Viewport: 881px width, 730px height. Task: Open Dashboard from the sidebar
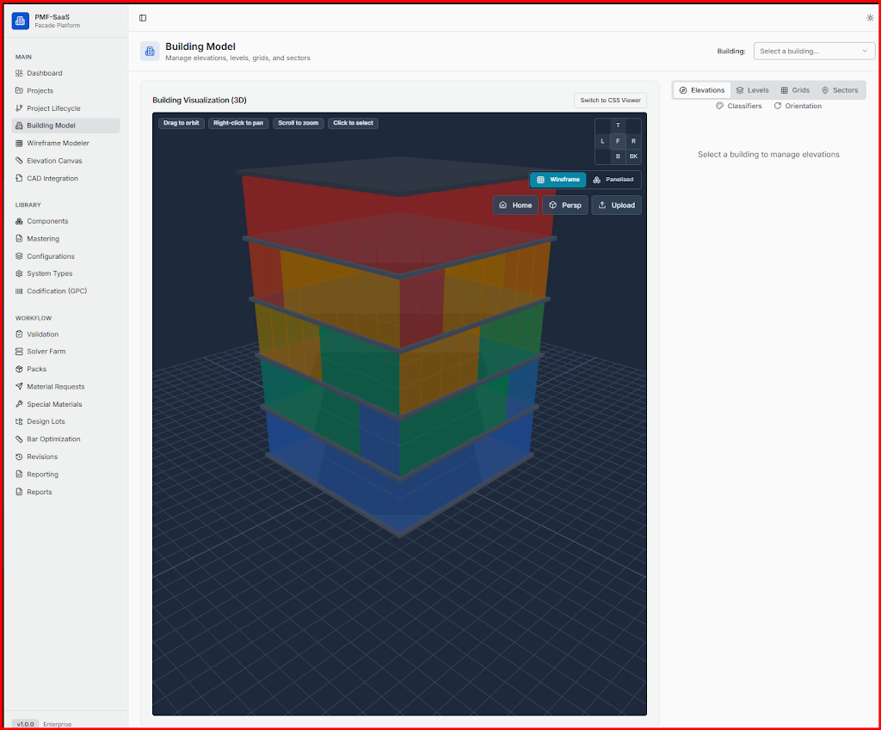[x=44, y=73]
